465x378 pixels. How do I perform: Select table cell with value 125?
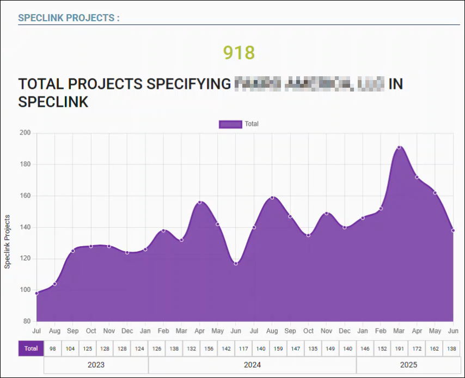point(88,349)
